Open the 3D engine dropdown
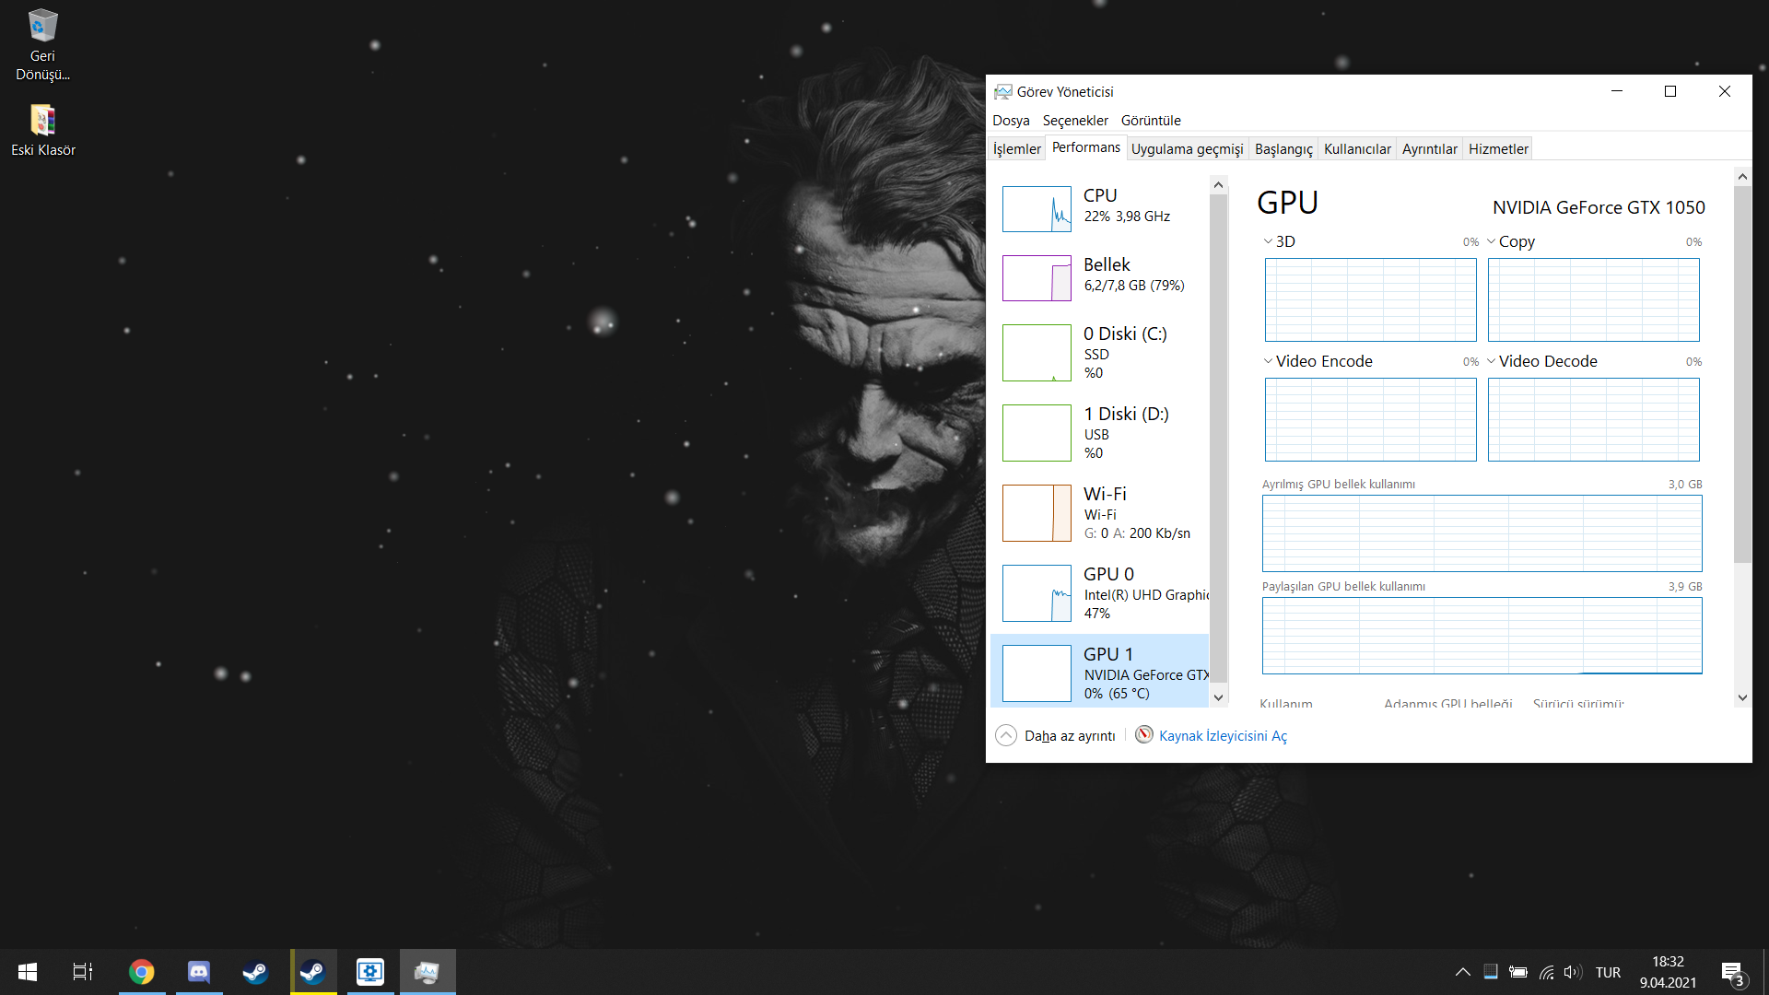 pos(1269,241)
